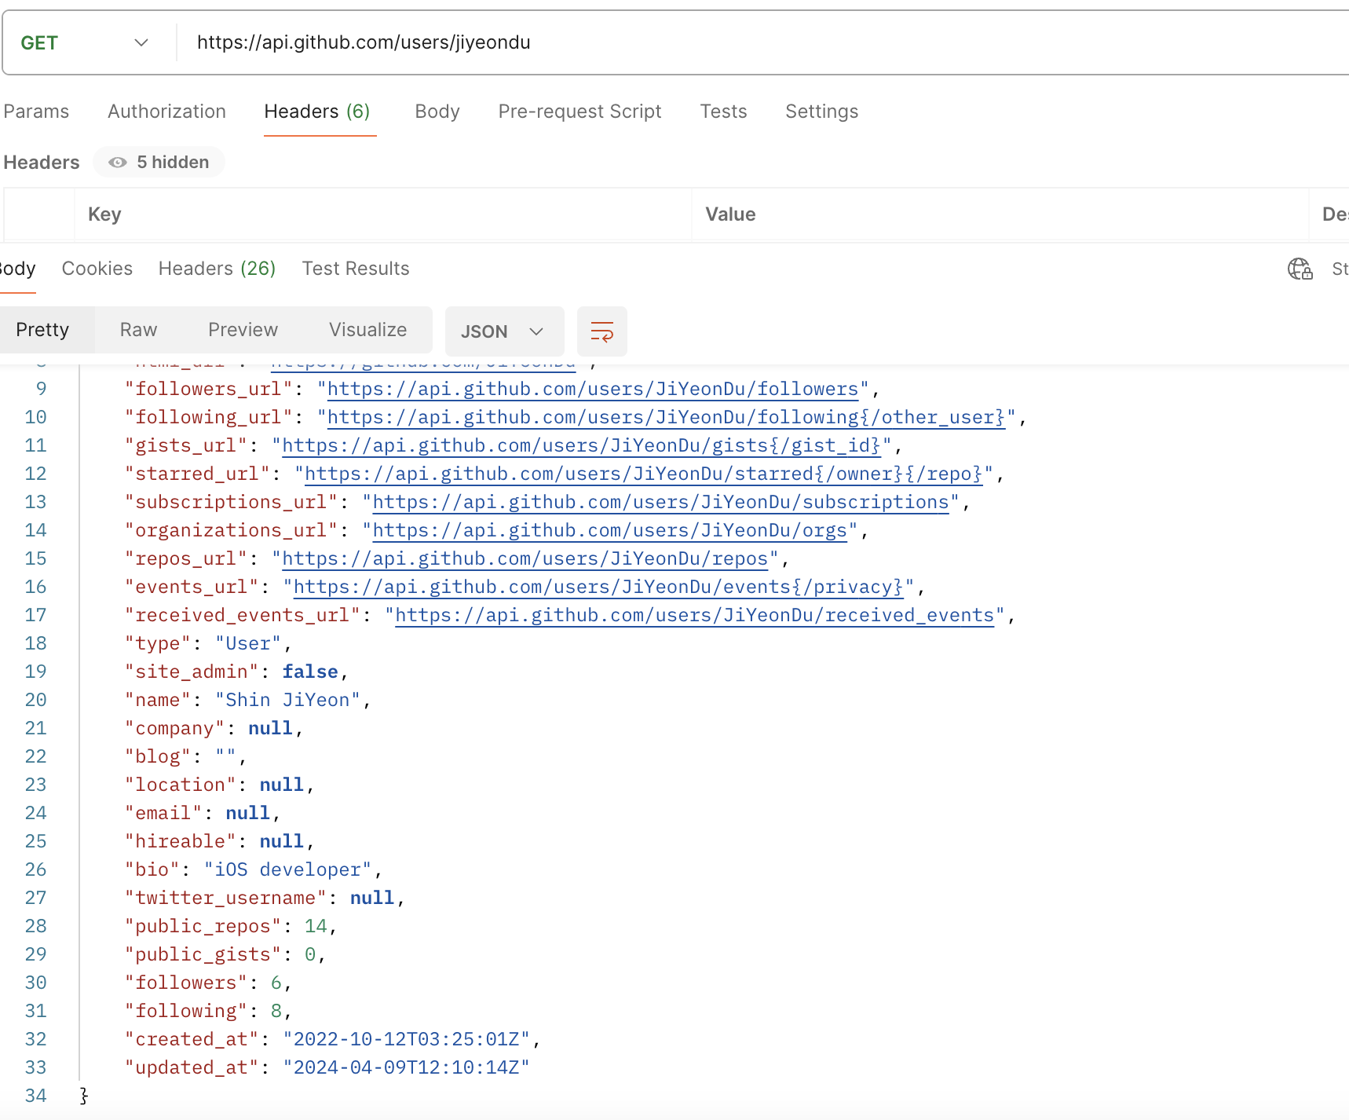
Task: Click the "Shin JiYeon" name value
Action: point(287,700)
